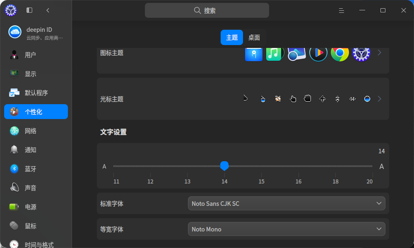Image resolution: width=414 pixels, height=248 pixels.
Task: Click the 搜索 search field
Action: [x=207, y=11]
